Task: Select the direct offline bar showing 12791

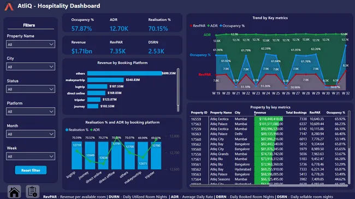Action: click(116, 155)
